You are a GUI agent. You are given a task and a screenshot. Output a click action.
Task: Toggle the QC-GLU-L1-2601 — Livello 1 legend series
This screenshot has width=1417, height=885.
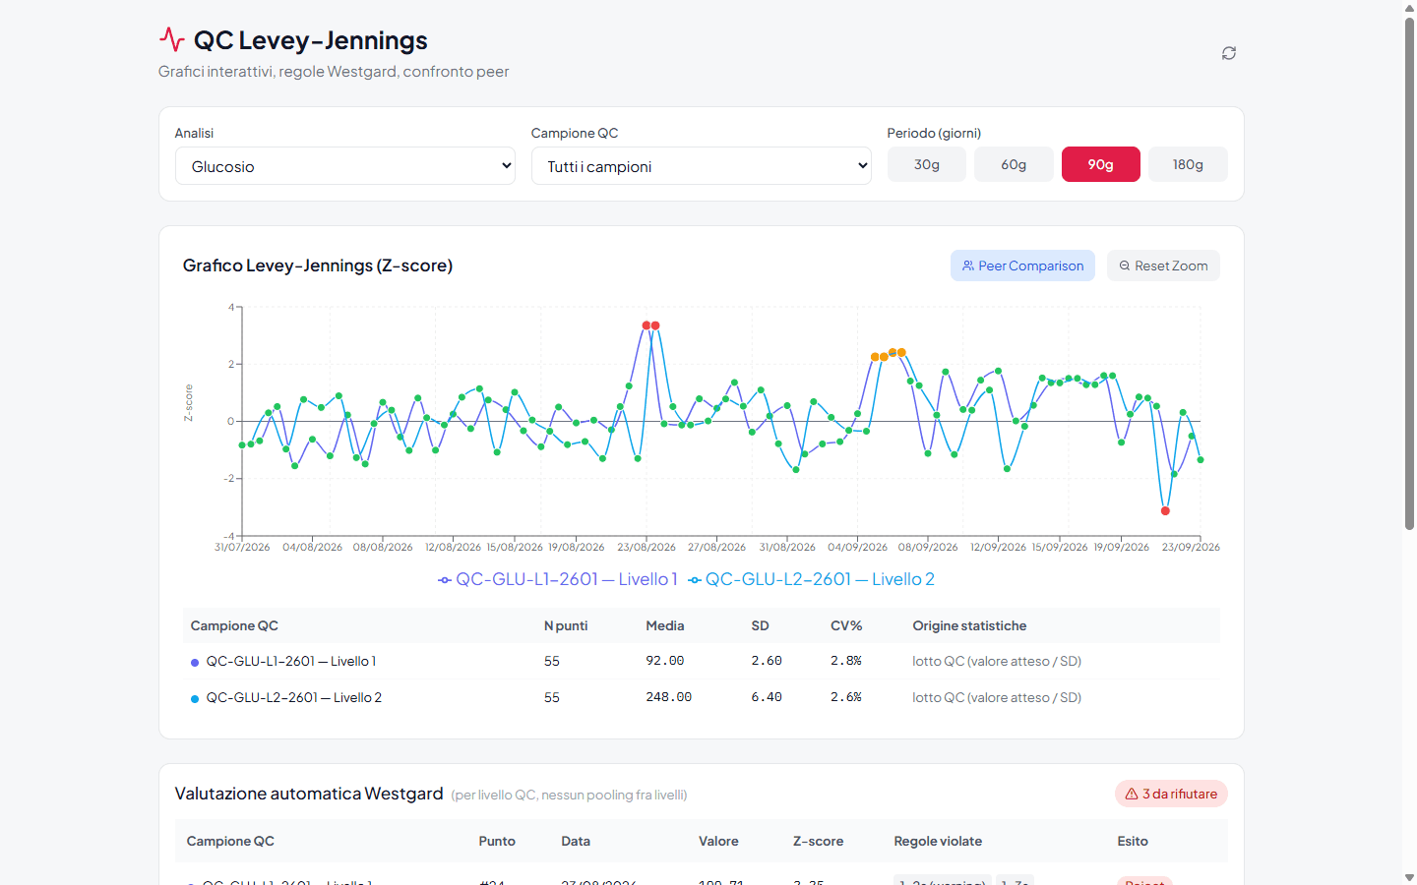558,580
